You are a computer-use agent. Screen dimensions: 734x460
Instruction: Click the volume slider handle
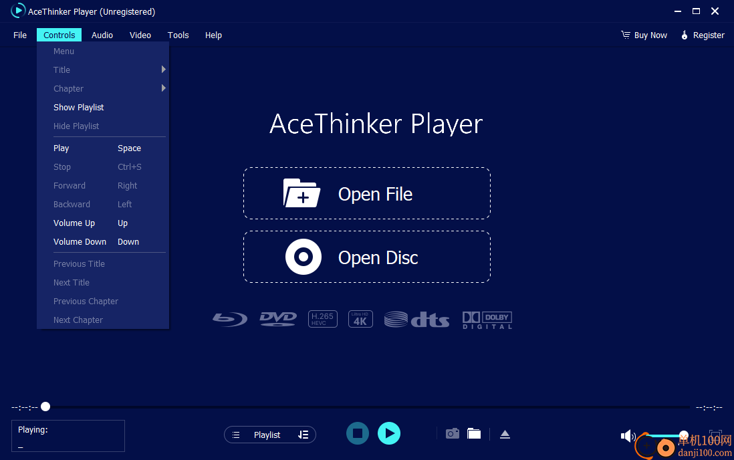(x=684, y=435)
